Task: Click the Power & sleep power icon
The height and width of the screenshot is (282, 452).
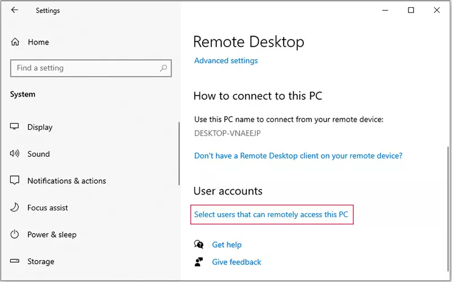Action: click(15, 234)
